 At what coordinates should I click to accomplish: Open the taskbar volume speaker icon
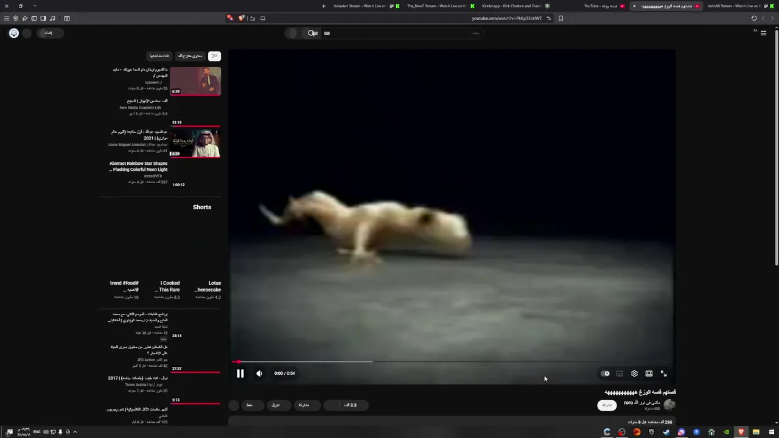[46, 432]
